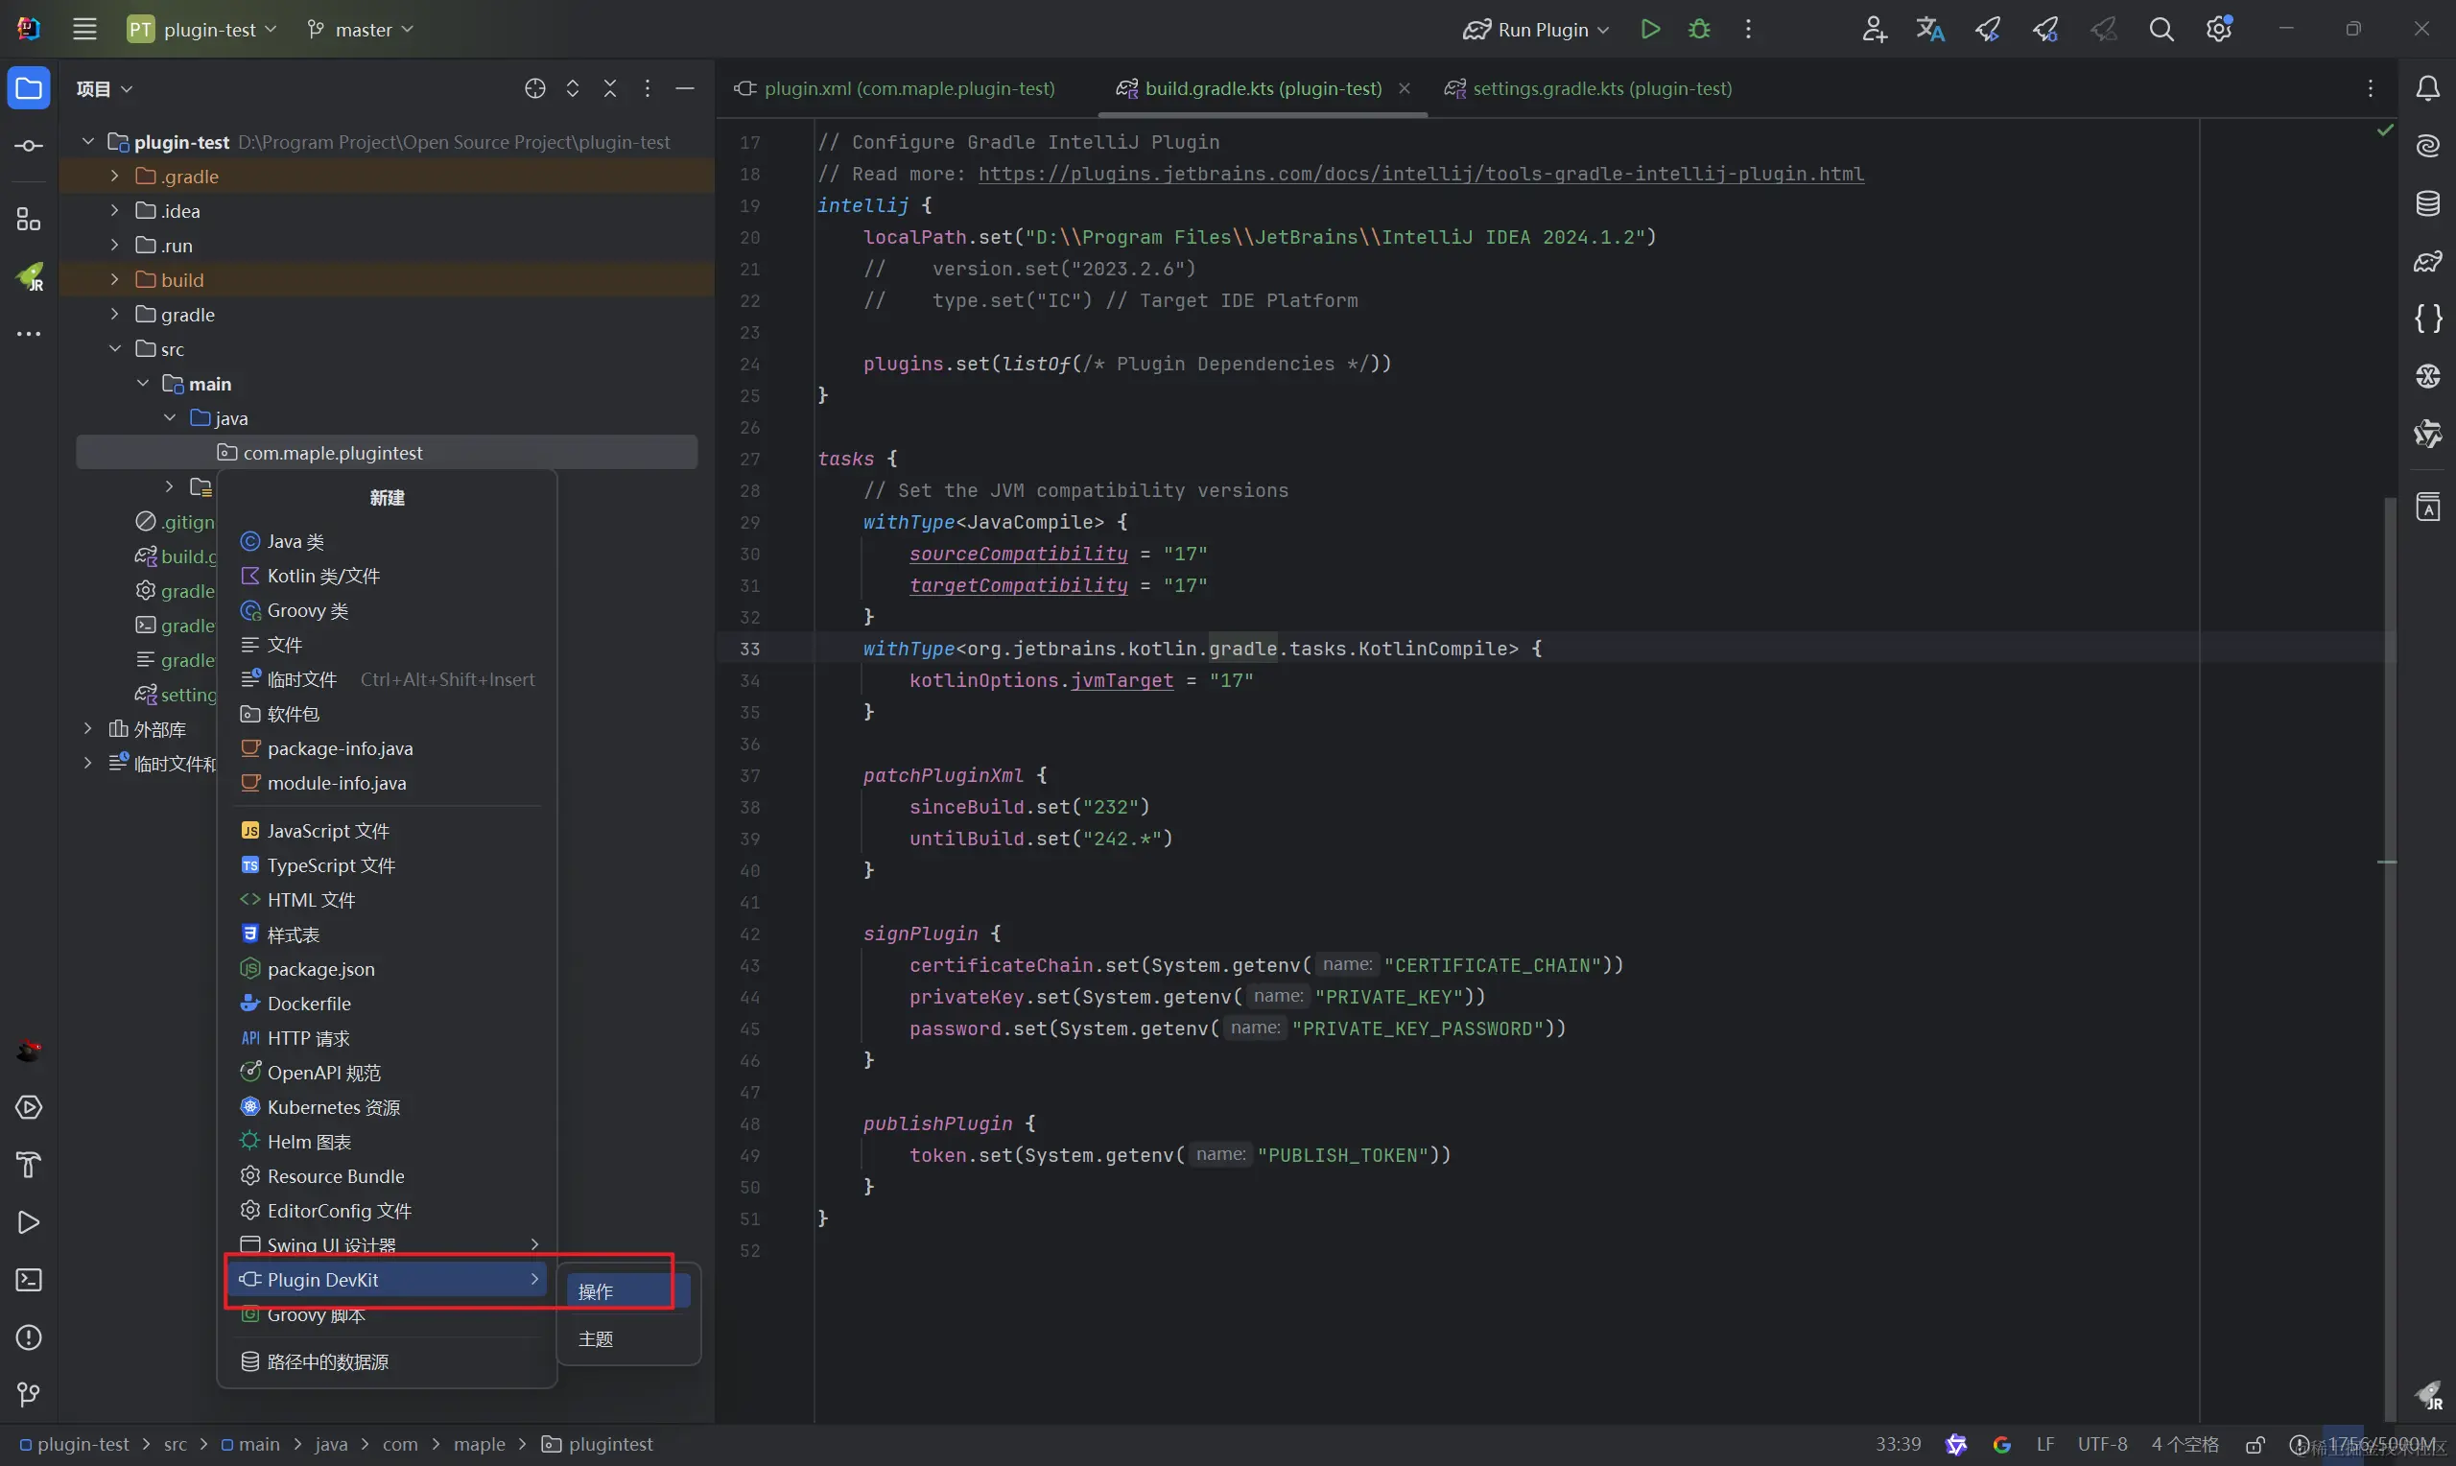Image resolution: width=2456 pixels, height=1466 pixels.
Task: Open the Services tool window
Action: coord(29,1108)
